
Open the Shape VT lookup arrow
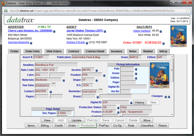(x=97, y=81)
